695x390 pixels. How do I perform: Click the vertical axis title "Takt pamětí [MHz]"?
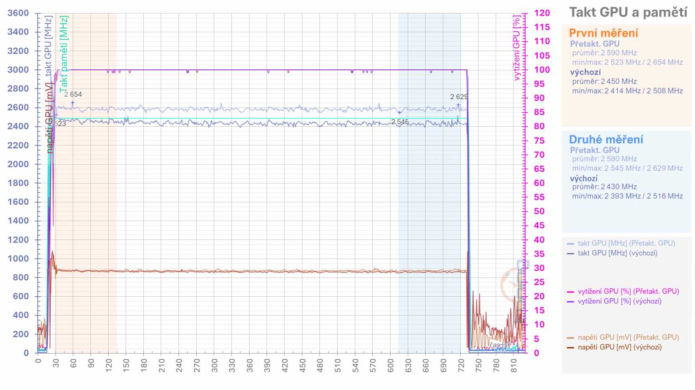63,54
